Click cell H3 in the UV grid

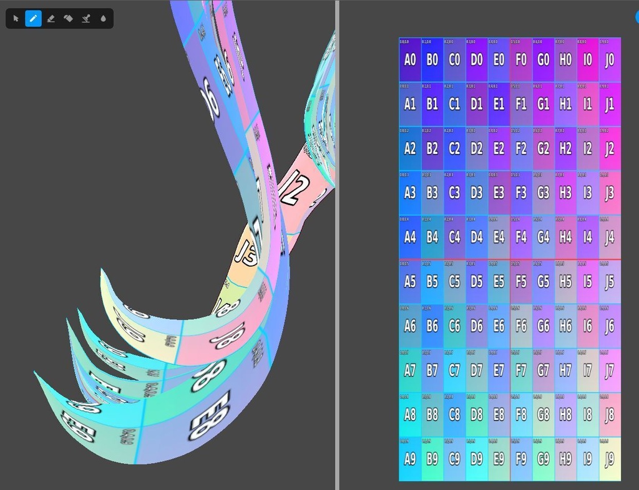pyautogui.click(x=565, y=193)
